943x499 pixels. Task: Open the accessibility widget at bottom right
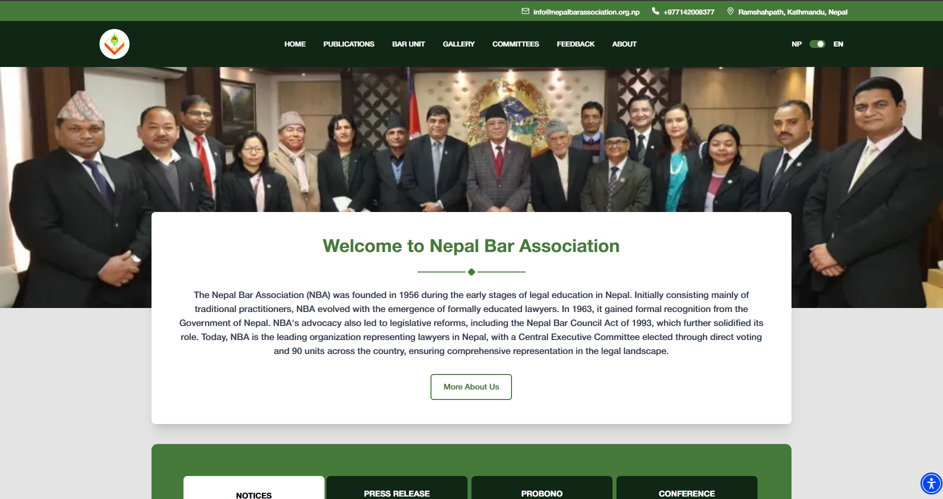click(x=931, y=483)
